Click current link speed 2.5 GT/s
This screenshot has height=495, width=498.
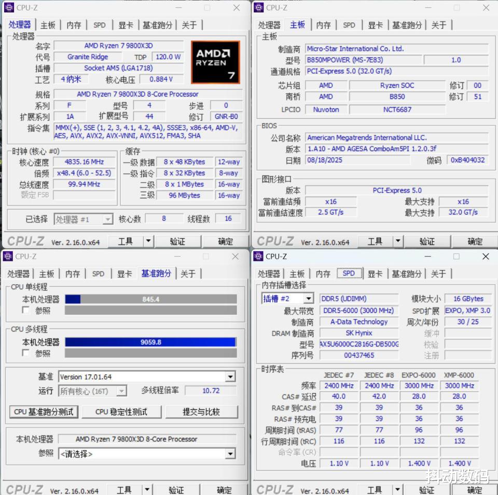coord(331,212)
